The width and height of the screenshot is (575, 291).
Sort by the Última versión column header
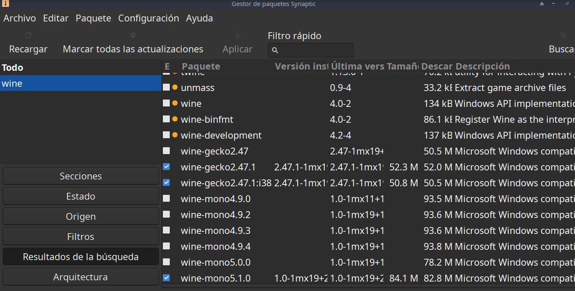click(x=357, y=66)
